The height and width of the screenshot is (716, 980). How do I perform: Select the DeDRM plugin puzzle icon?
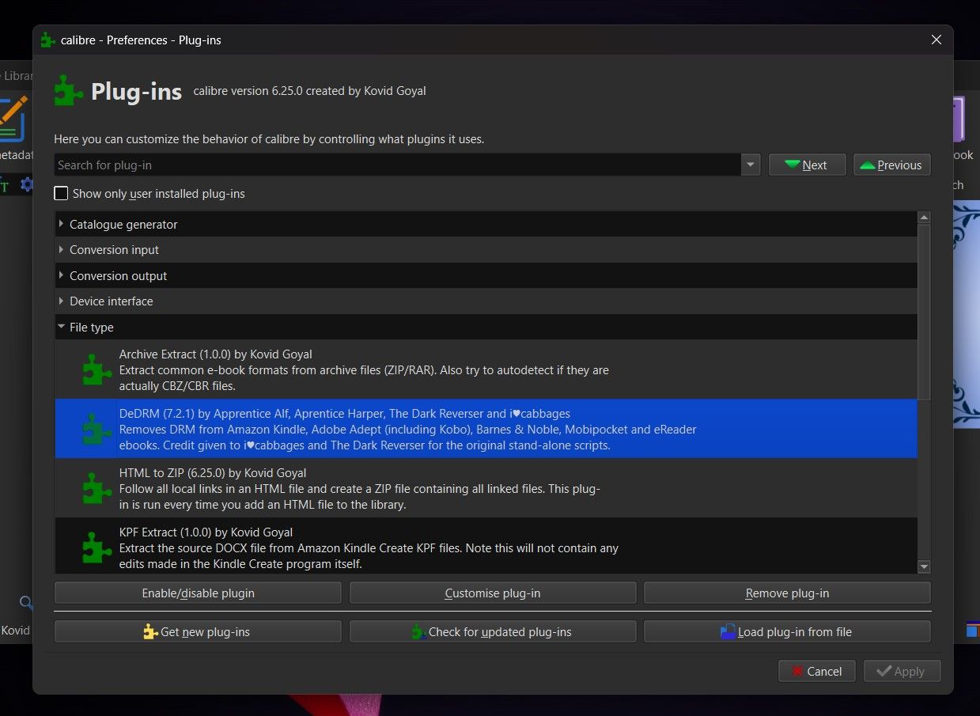coord(96,430)
